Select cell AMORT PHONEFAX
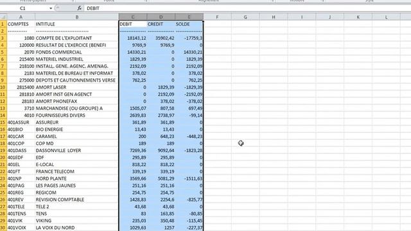 (77, 101)
